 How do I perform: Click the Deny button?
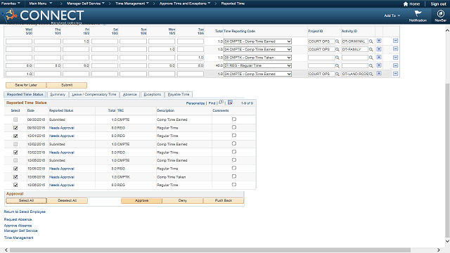(183, 200)
